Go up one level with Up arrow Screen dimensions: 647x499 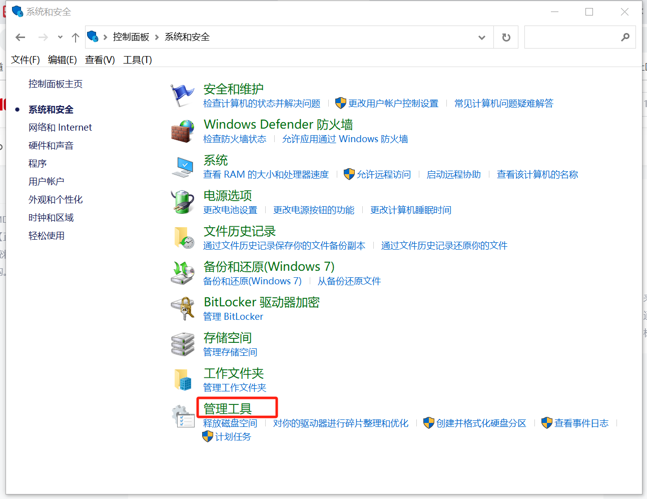[x=76, y=37]
